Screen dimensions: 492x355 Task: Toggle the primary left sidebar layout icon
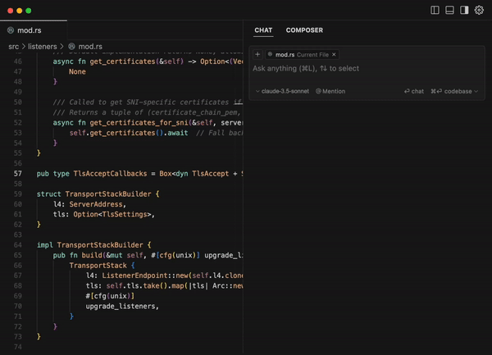(x=435, y=11)
